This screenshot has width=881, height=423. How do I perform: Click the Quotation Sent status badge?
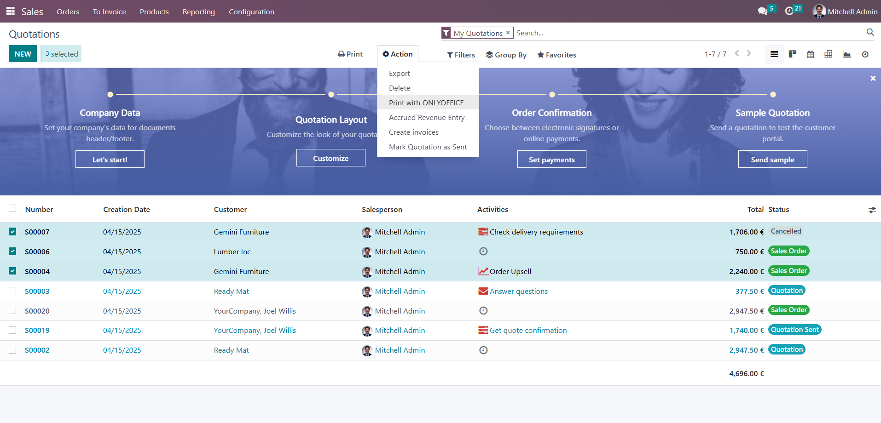795,330
